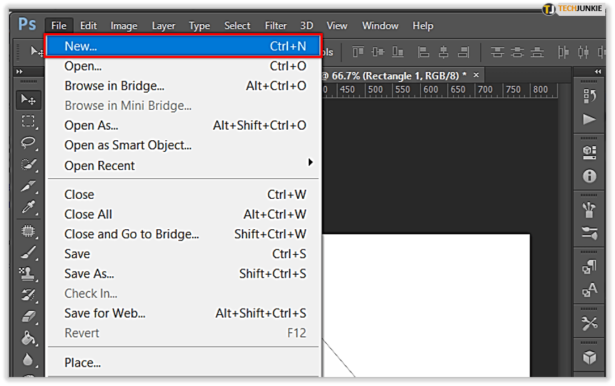This screenshot has width=615, height=386.
Task: Select the Quick Selection tool
Action: point(28,164)
